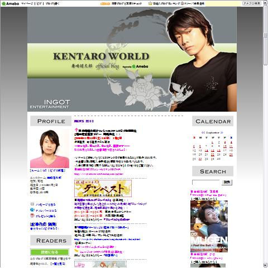Open calendar date 10

[225, 146]
